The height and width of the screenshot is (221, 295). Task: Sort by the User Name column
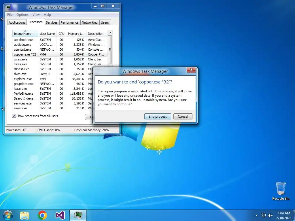(48, 34)
